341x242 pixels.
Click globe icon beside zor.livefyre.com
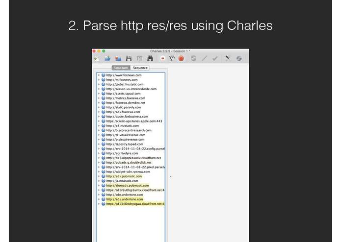[104, 153]
